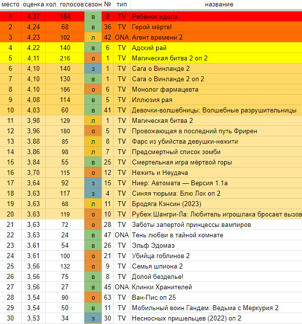
Task: Click the score cell 4,37
Action: [33, 16]
